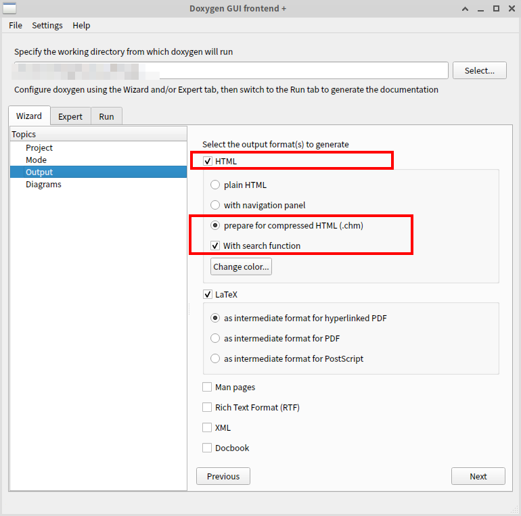The image size is (521, 516).
Task: Close the Doxygen GUI frontend window
Action: click(x=512, y=9)
